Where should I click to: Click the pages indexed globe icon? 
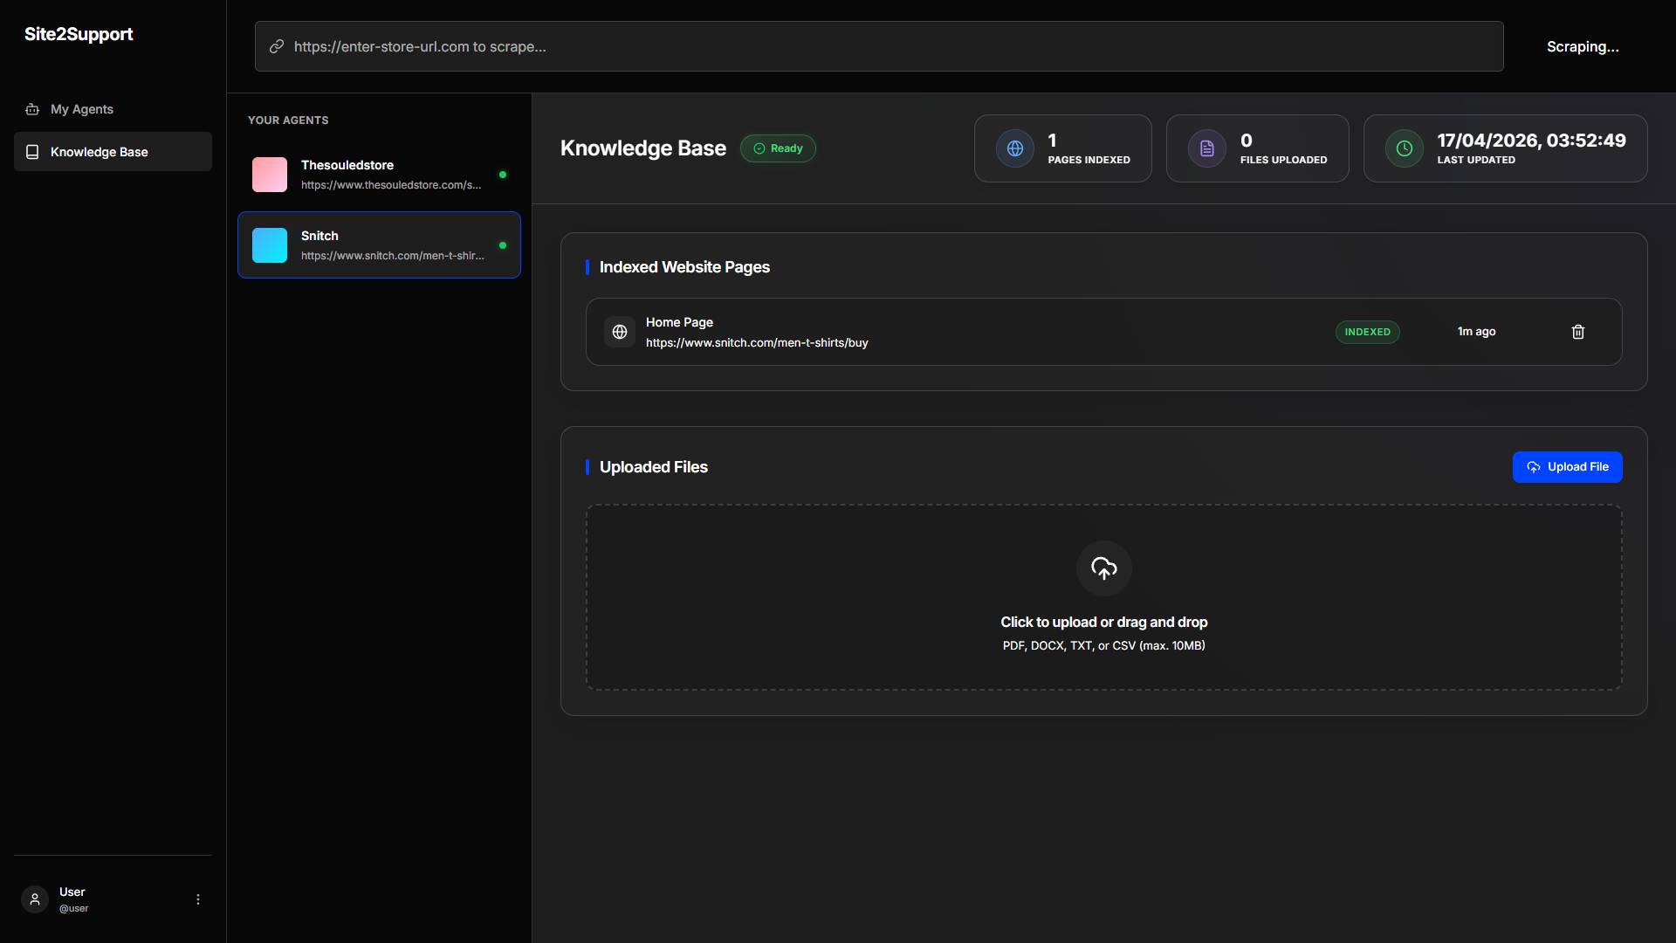tap(1014, 148)
